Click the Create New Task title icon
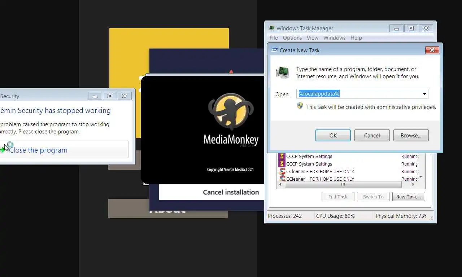The height and width of the screenshot is (277, 462). (275, 50)
